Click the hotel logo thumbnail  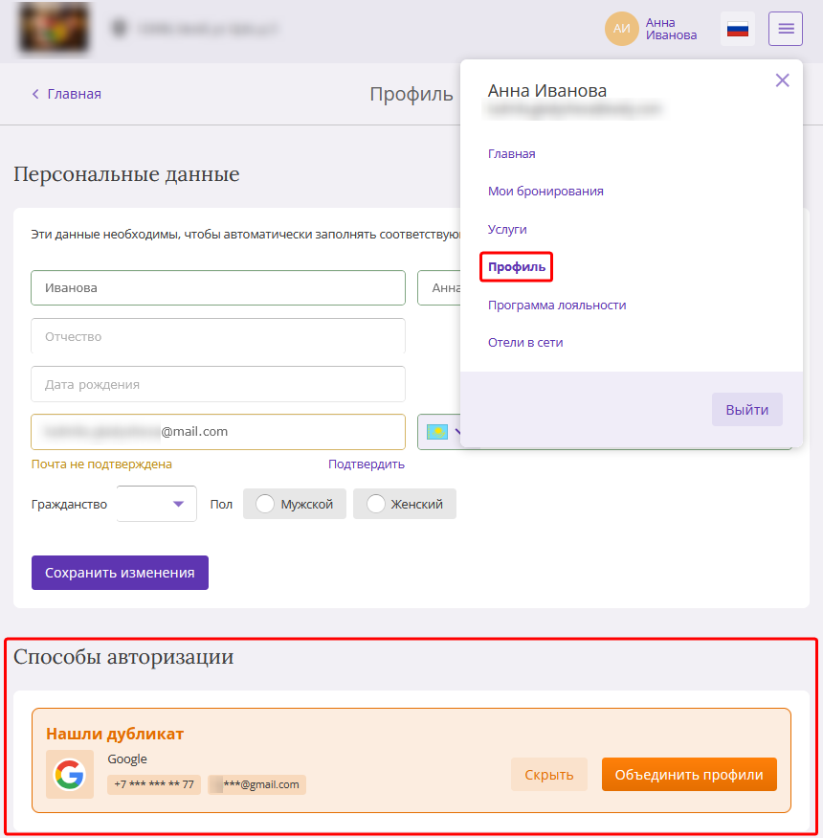[x=54, y=28]
